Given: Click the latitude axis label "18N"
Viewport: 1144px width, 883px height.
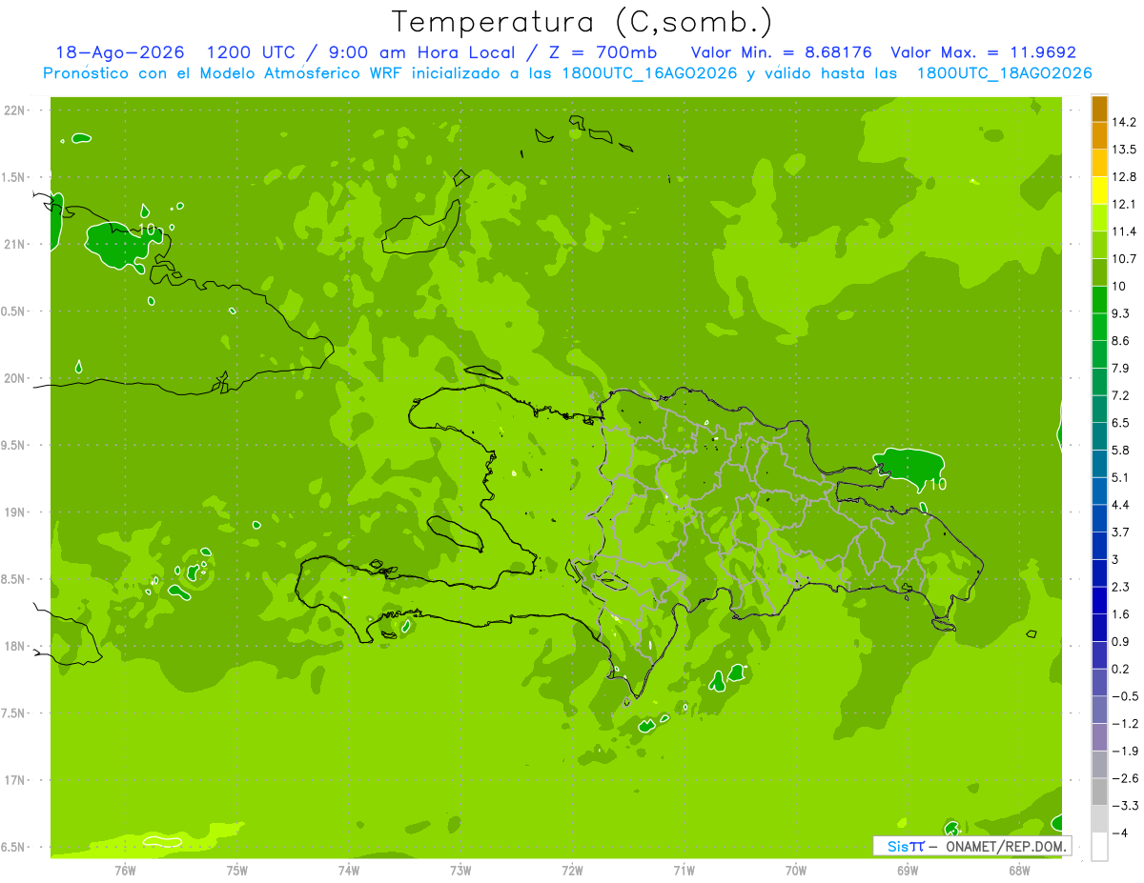Looking at the screenshot, I should 13,646.
